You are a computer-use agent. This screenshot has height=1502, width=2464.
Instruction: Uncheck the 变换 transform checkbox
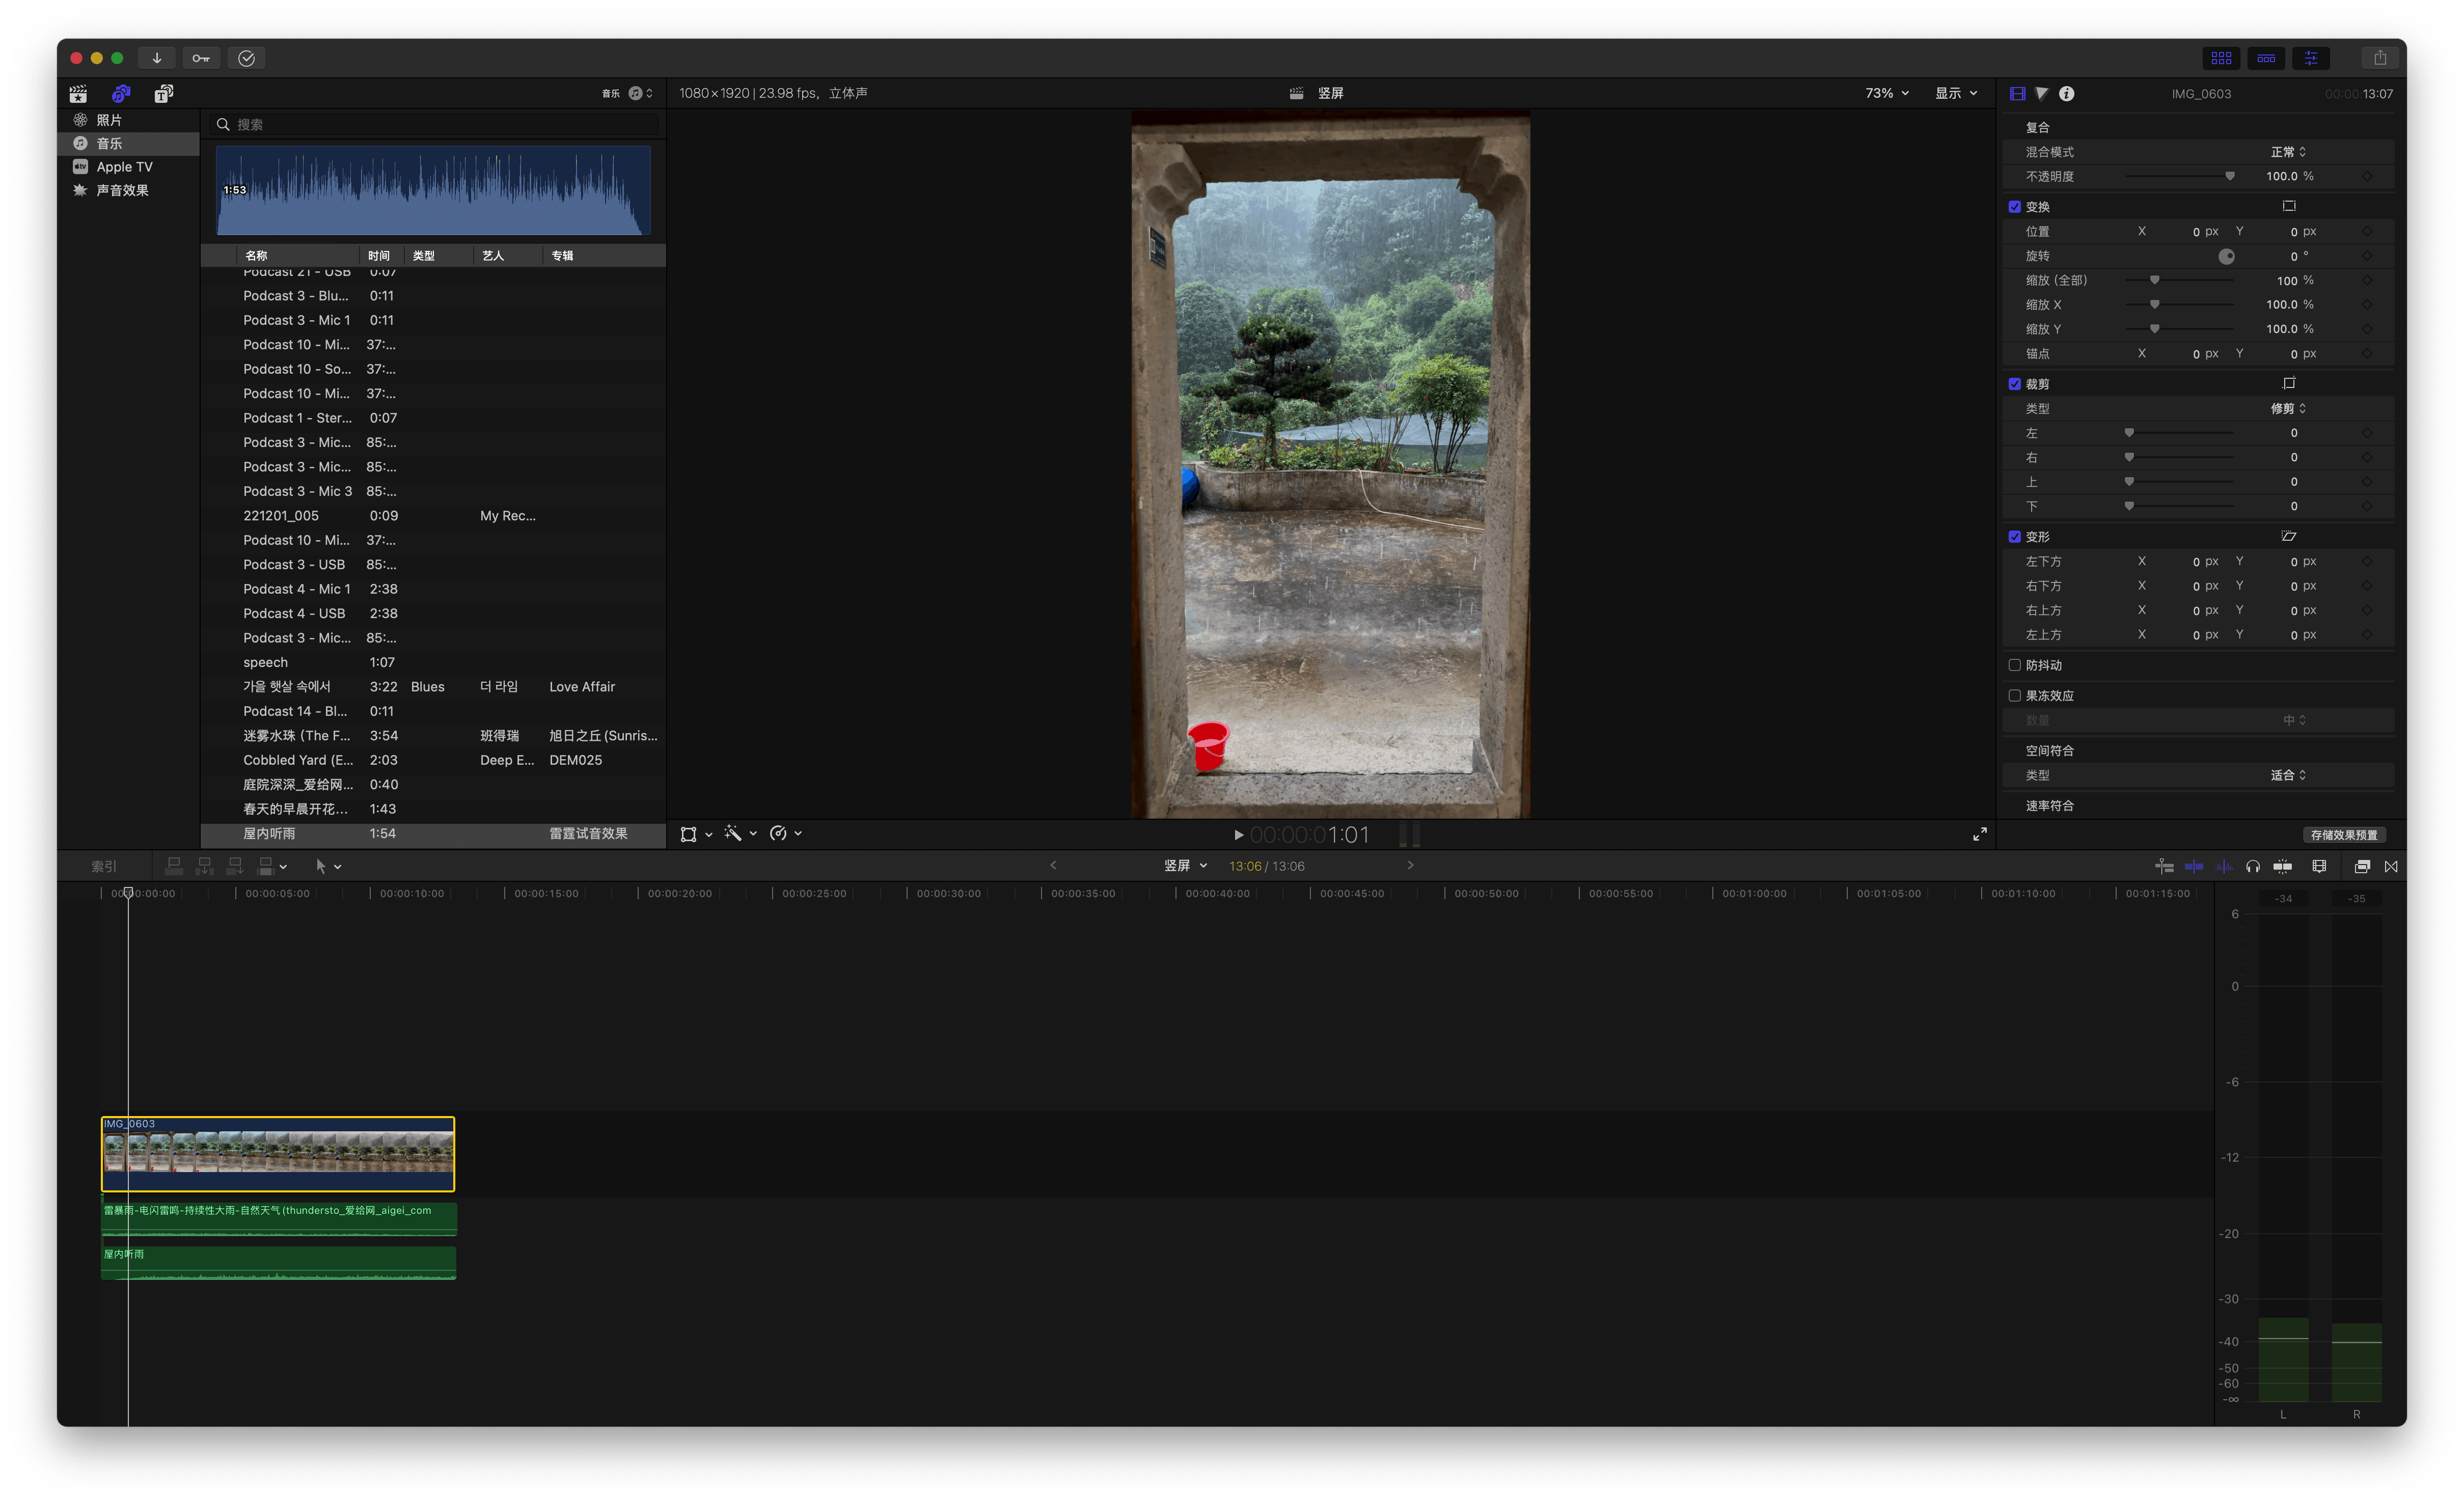point(2014,207)
